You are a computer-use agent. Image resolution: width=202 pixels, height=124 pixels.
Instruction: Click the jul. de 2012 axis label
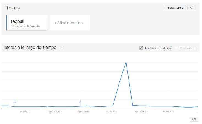click(x=25, y=112)
